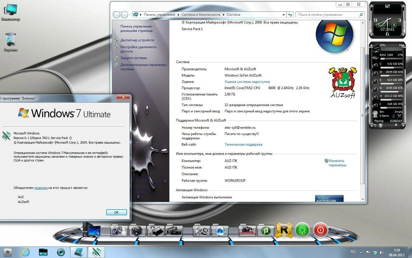Viewport: 412px width, 258px height.
Task: Click the network tray icon
Action: click(x=375, y=253)
